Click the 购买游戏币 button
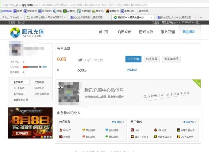The width and height of the screenshot is (209, 152). click(x=171, y=59)
